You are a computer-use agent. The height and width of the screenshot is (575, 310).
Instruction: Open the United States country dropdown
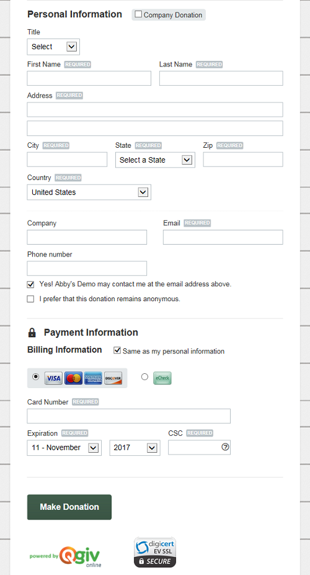coord(89,192)
